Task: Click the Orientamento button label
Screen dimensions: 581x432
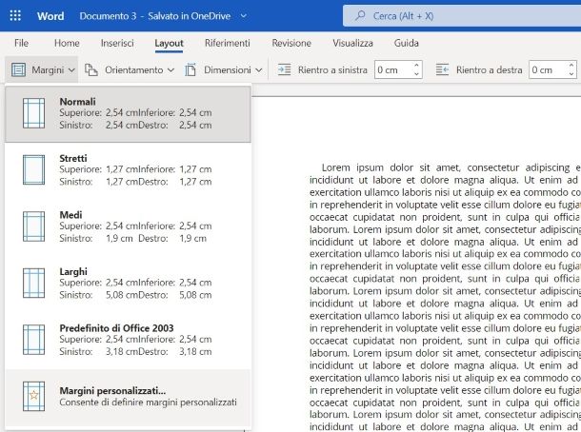Action: pos(133,70)
